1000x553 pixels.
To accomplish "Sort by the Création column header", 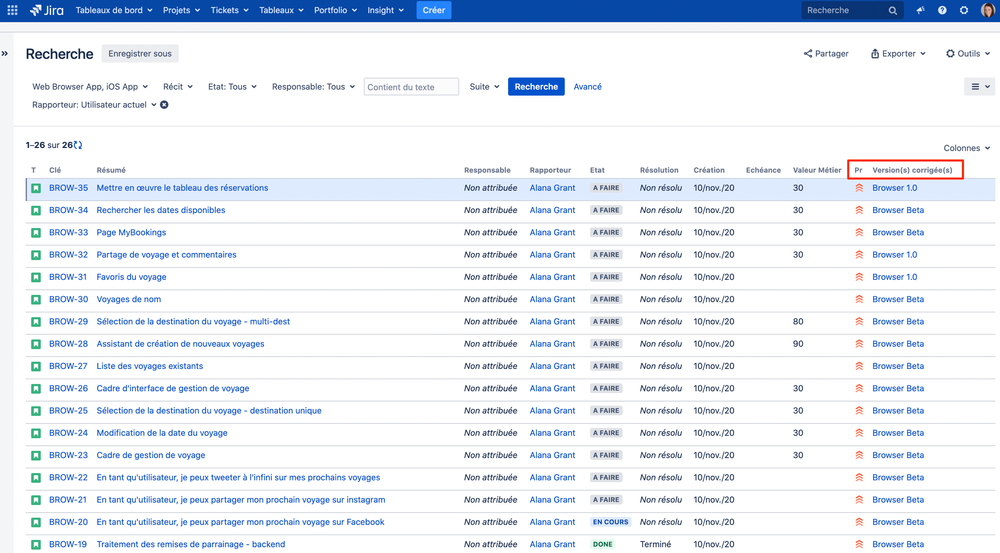I will 709,170.
